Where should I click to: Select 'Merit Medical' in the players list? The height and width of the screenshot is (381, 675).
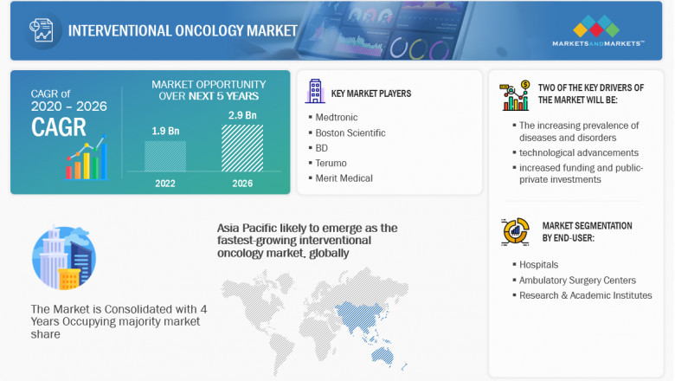coord(344,178)
